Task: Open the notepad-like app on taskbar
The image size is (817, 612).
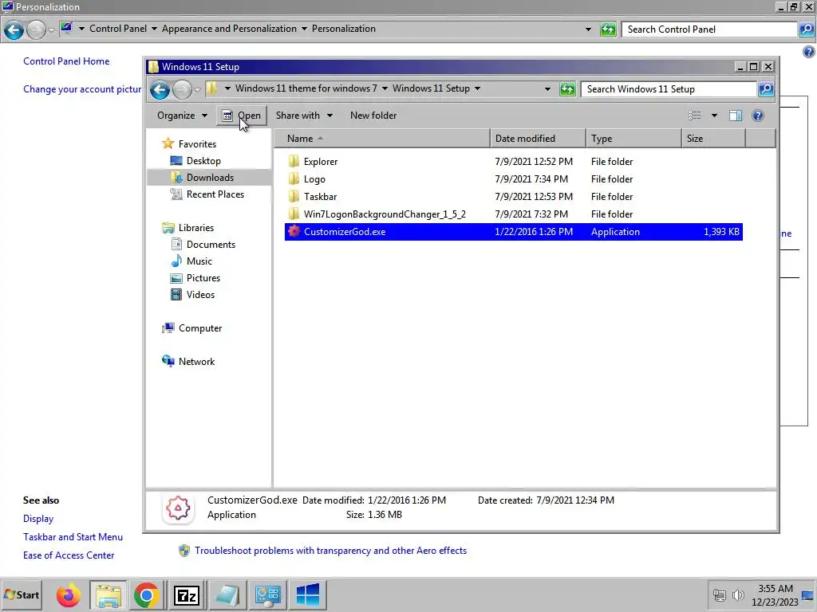Action: [x=227, y=594]
